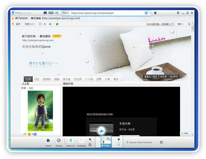Click the TOP button to scroll up
This screenshot has height=159, width=206.
(x=185, y=133)
